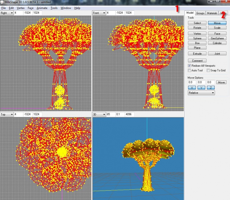230x200 pixels.
Task: Select the Joint tool
Action: click(217, 54)
